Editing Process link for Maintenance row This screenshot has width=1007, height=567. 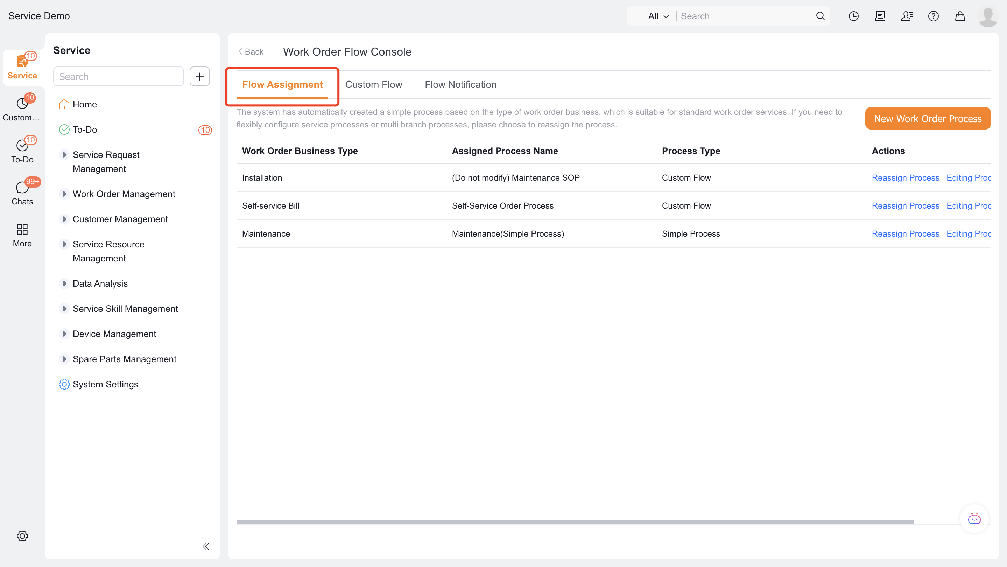point(968,233)
